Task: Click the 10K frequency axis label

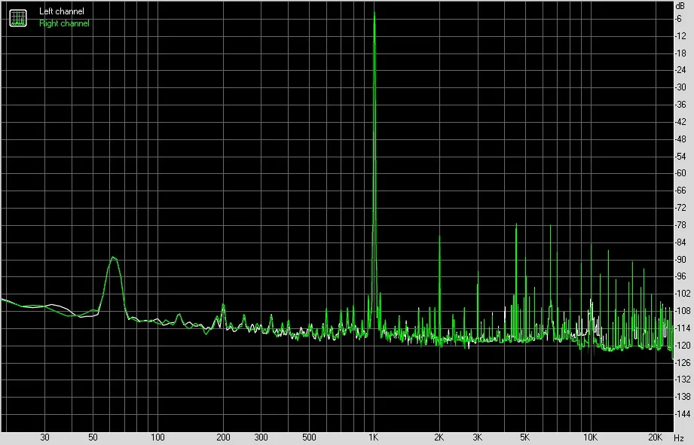Action: [x=590, y=437]
